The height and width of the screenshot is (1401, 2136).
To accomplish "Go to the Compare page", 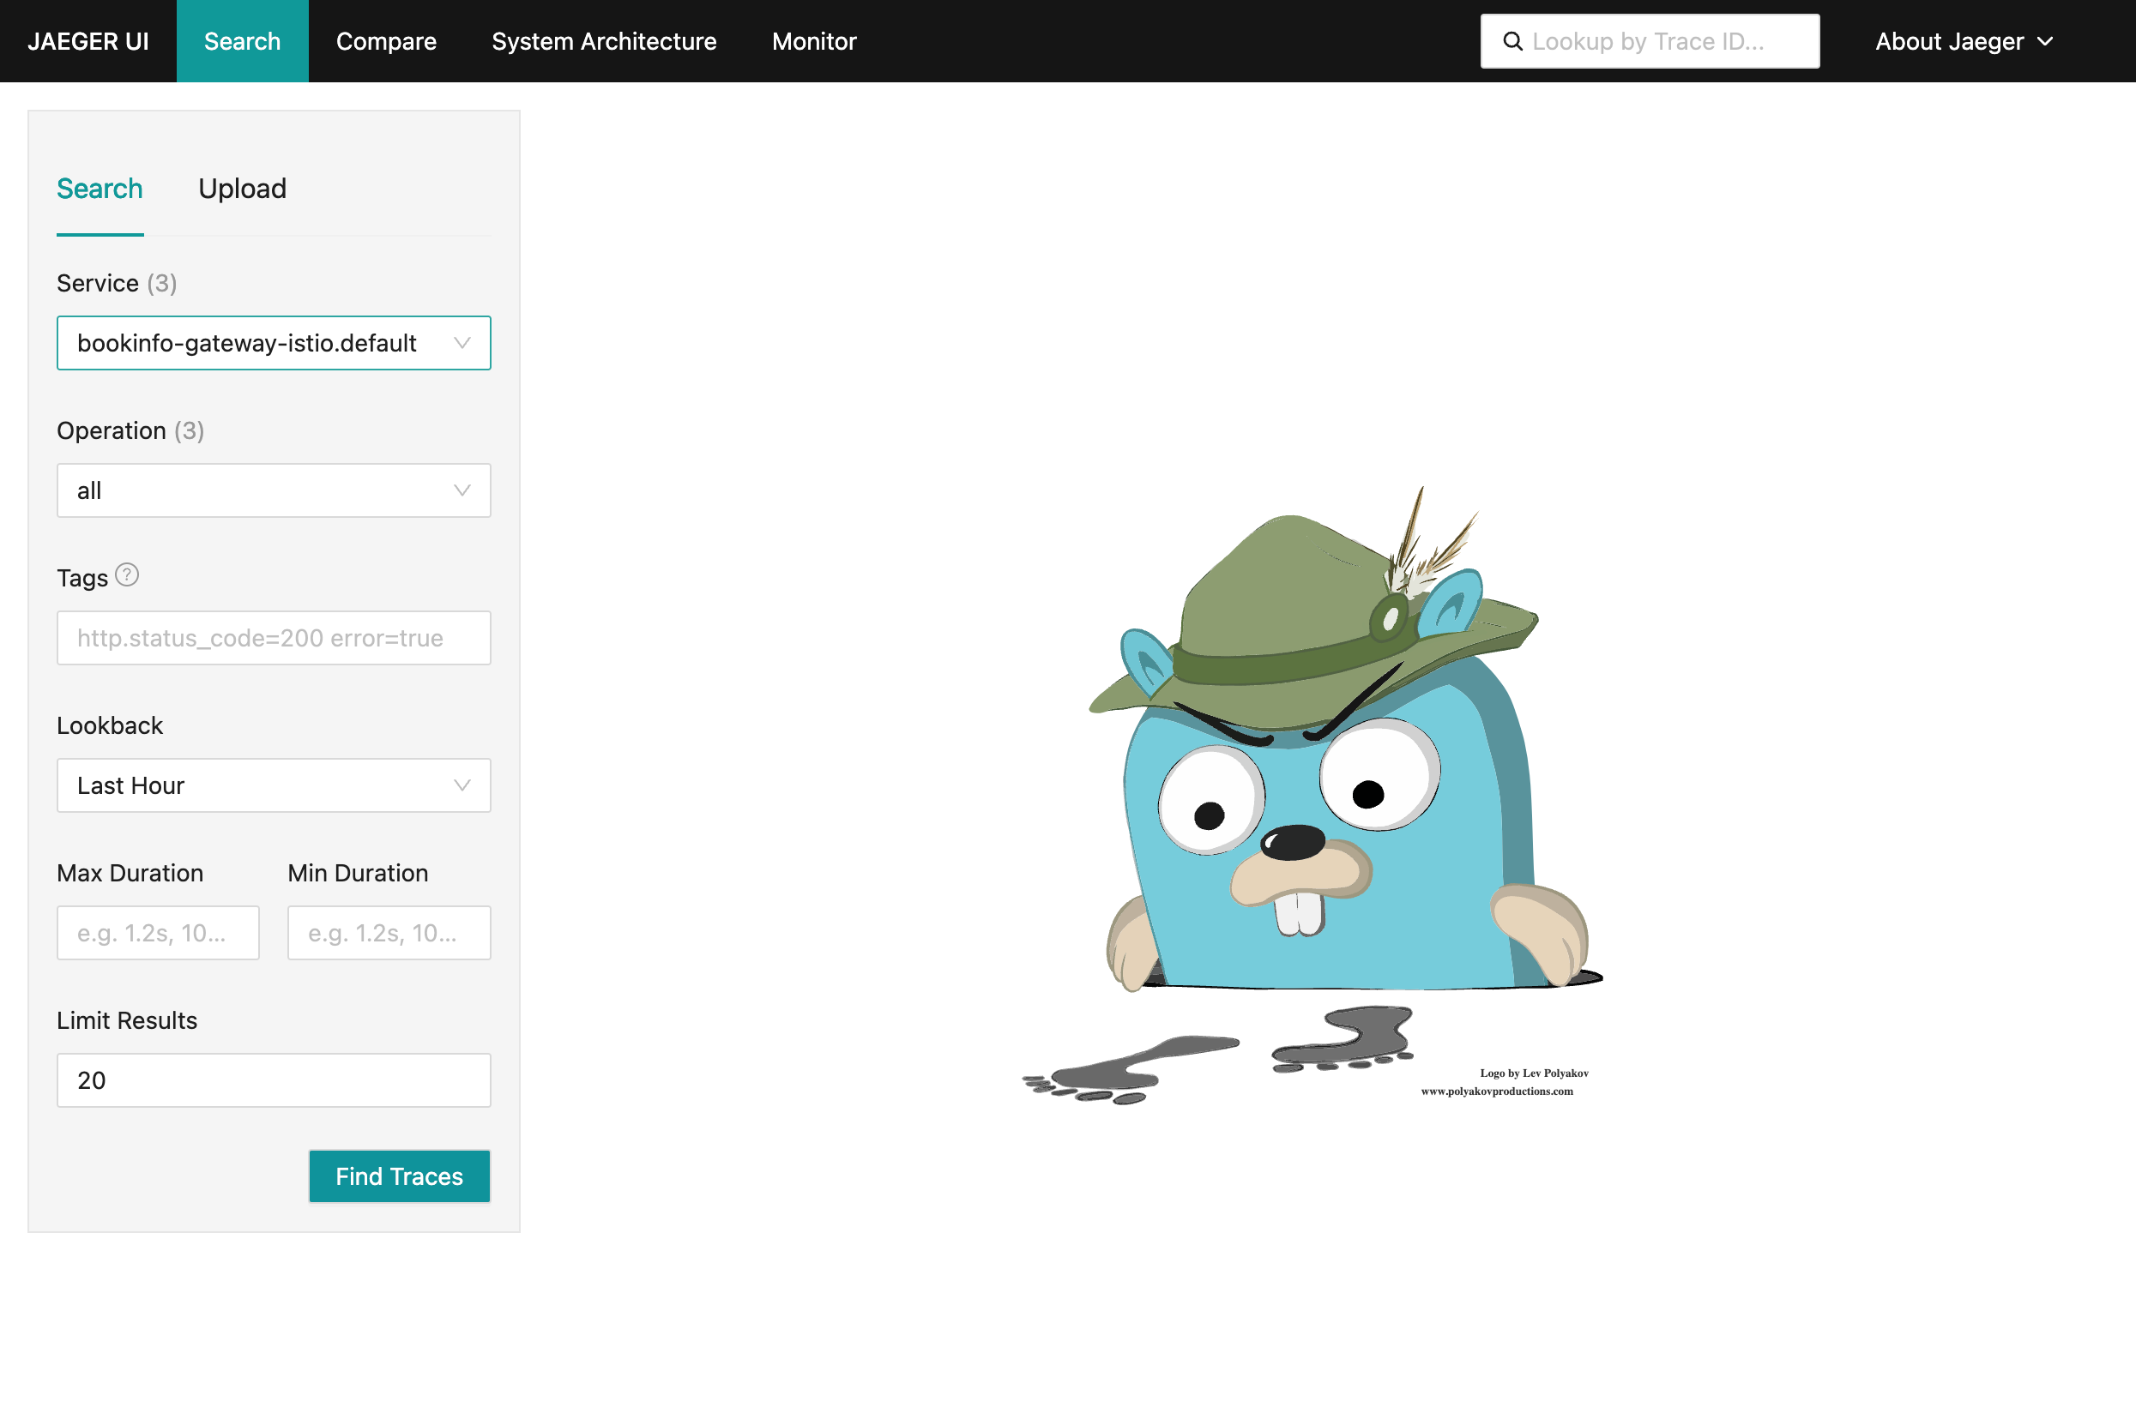I will (x=386, y=41).
